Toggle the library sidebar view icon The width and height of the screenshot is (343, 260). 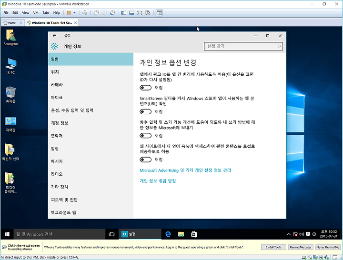(123, 13)
